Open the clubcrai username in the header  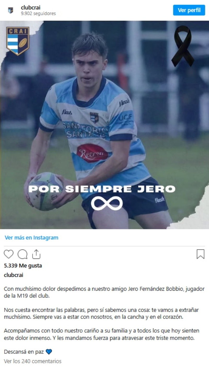point(31,8)
